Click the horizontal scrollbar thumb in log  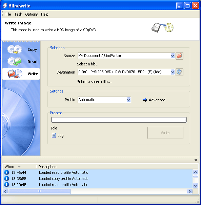point(40,191)
